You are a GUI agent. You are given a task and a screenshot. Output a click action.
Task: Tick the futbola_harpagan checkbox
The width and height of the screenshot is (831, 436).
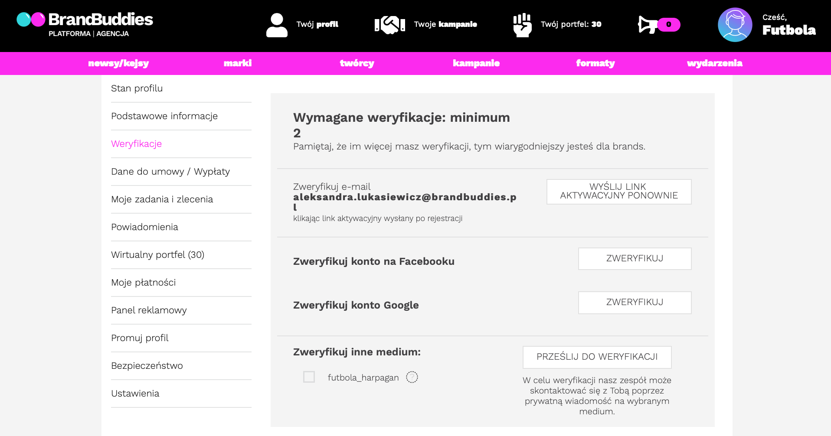tap(309, 377)
